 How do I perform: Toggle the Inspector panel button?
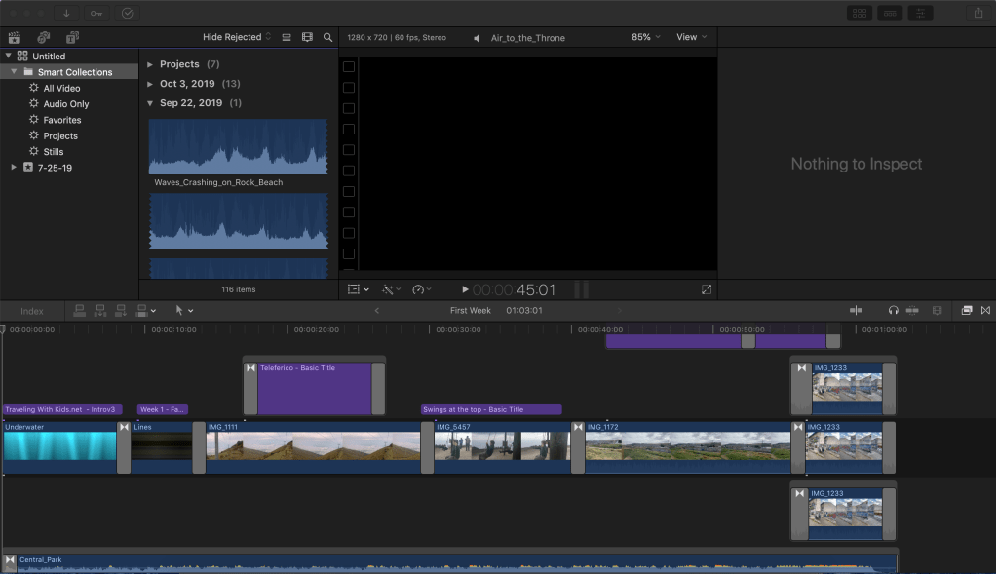click(x=919, y=13)
